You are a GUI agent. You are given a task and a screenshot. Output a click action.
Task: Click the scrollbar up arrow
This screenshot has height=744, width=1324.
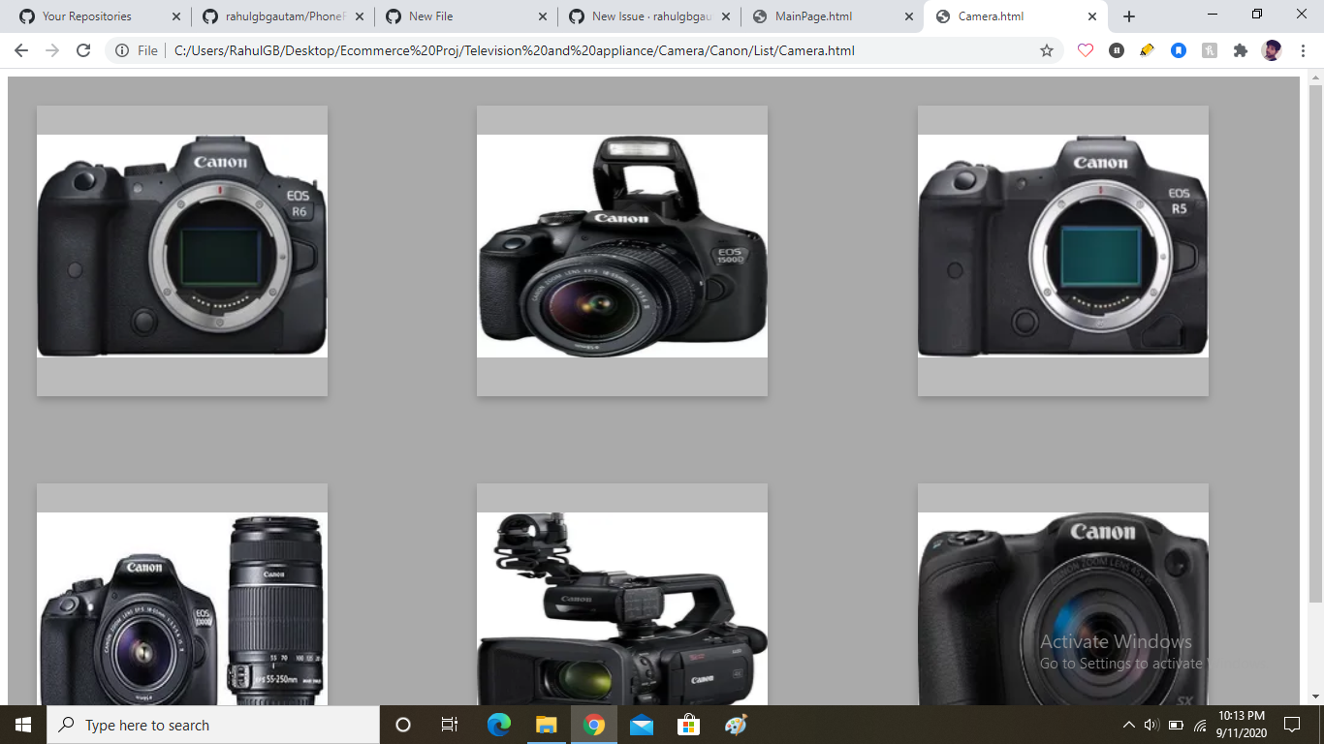click(1315, 77)
